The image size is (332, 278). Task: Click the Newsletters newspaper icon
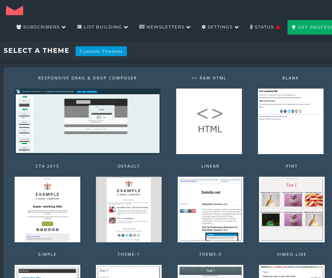pyautogui.click(x=142, y=27)
